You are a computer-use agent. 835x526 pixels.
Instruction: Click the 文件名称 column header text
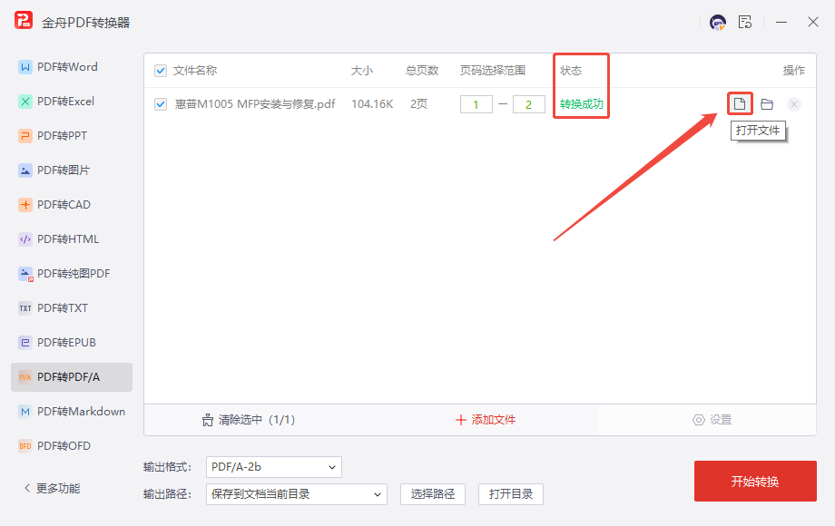point(195,71)
